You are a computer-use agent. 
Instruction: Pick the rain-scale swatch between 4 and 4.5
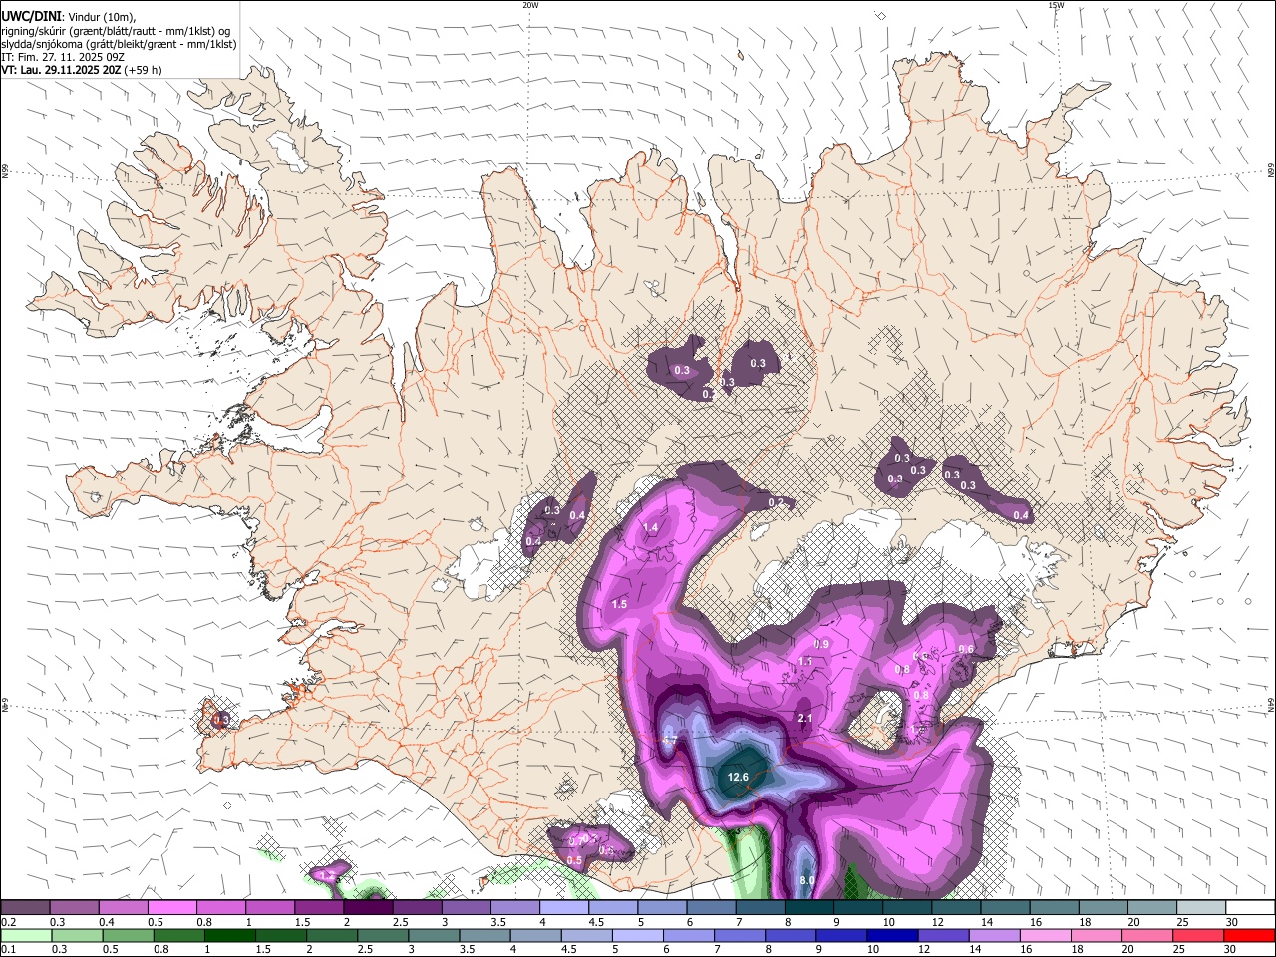click(x=533, y=936)
